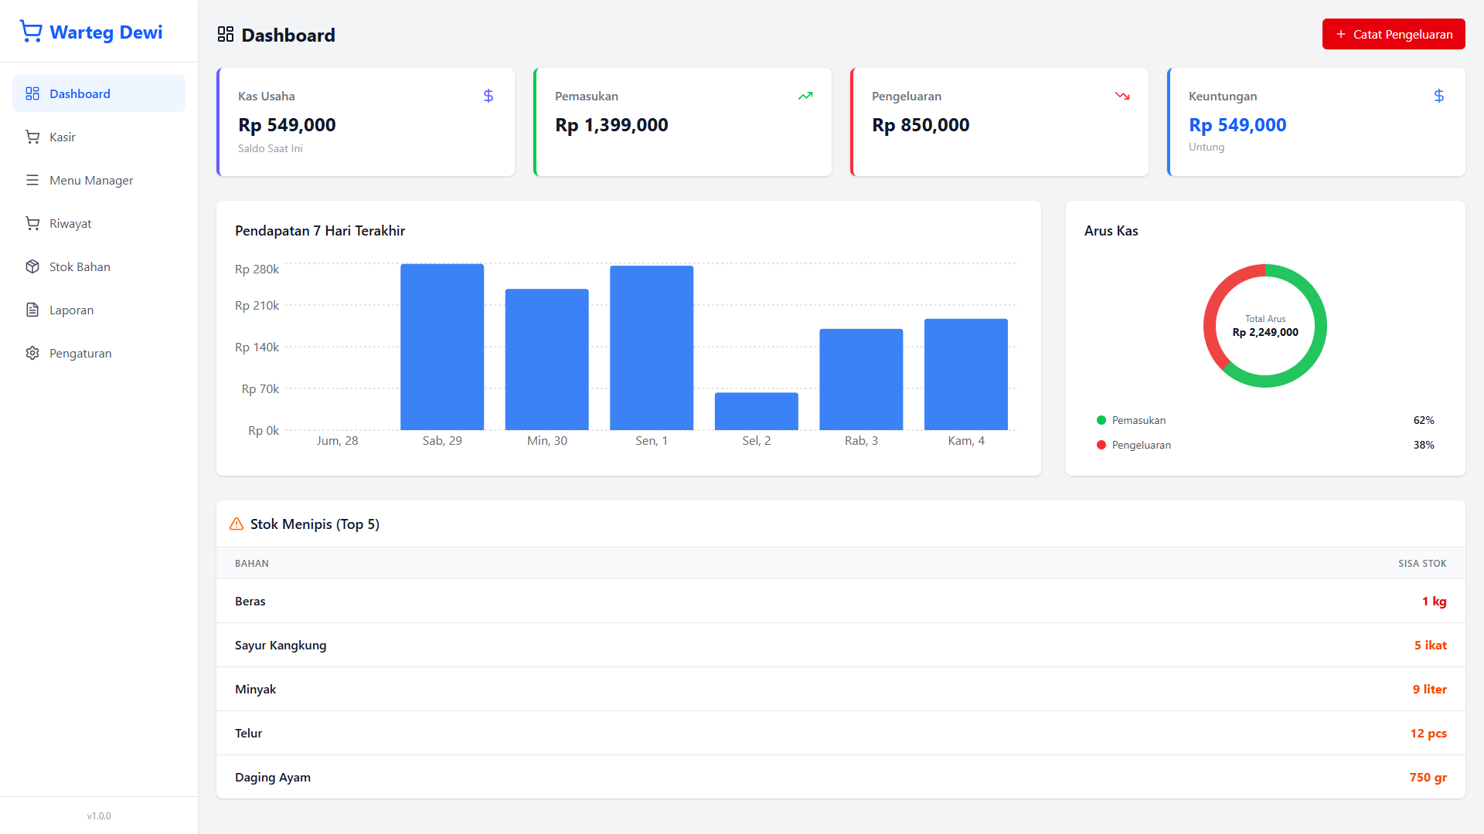Click the Rp 280k axis label
Viewport: 1484px width, 834px height.
point(257,269)
